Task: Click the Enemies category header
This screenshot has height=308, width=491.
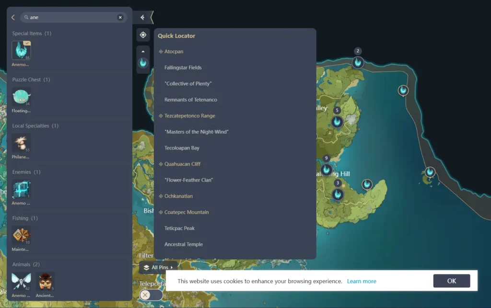Action: pyautogui.click(x=26, y=172)
